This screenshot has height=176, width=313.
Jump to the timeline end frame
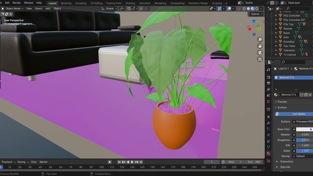(x=141, y=162)
